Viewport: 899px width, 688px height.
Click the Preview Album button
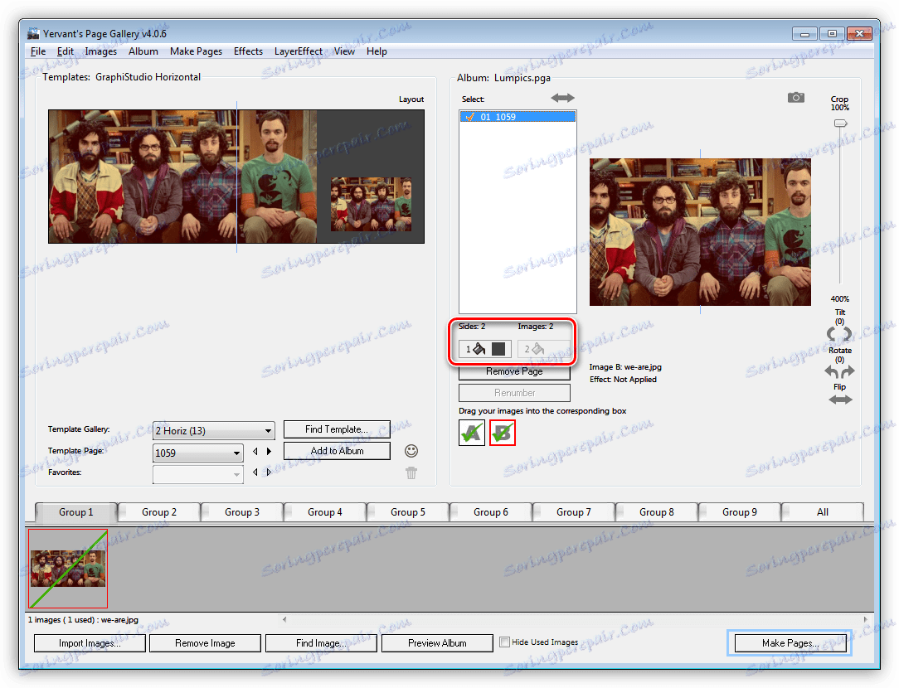(437, 643)
